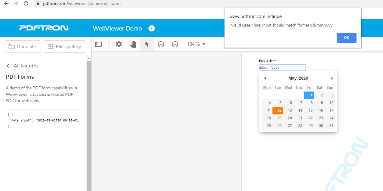Click the JSON form data text box

tap(43, 150)
